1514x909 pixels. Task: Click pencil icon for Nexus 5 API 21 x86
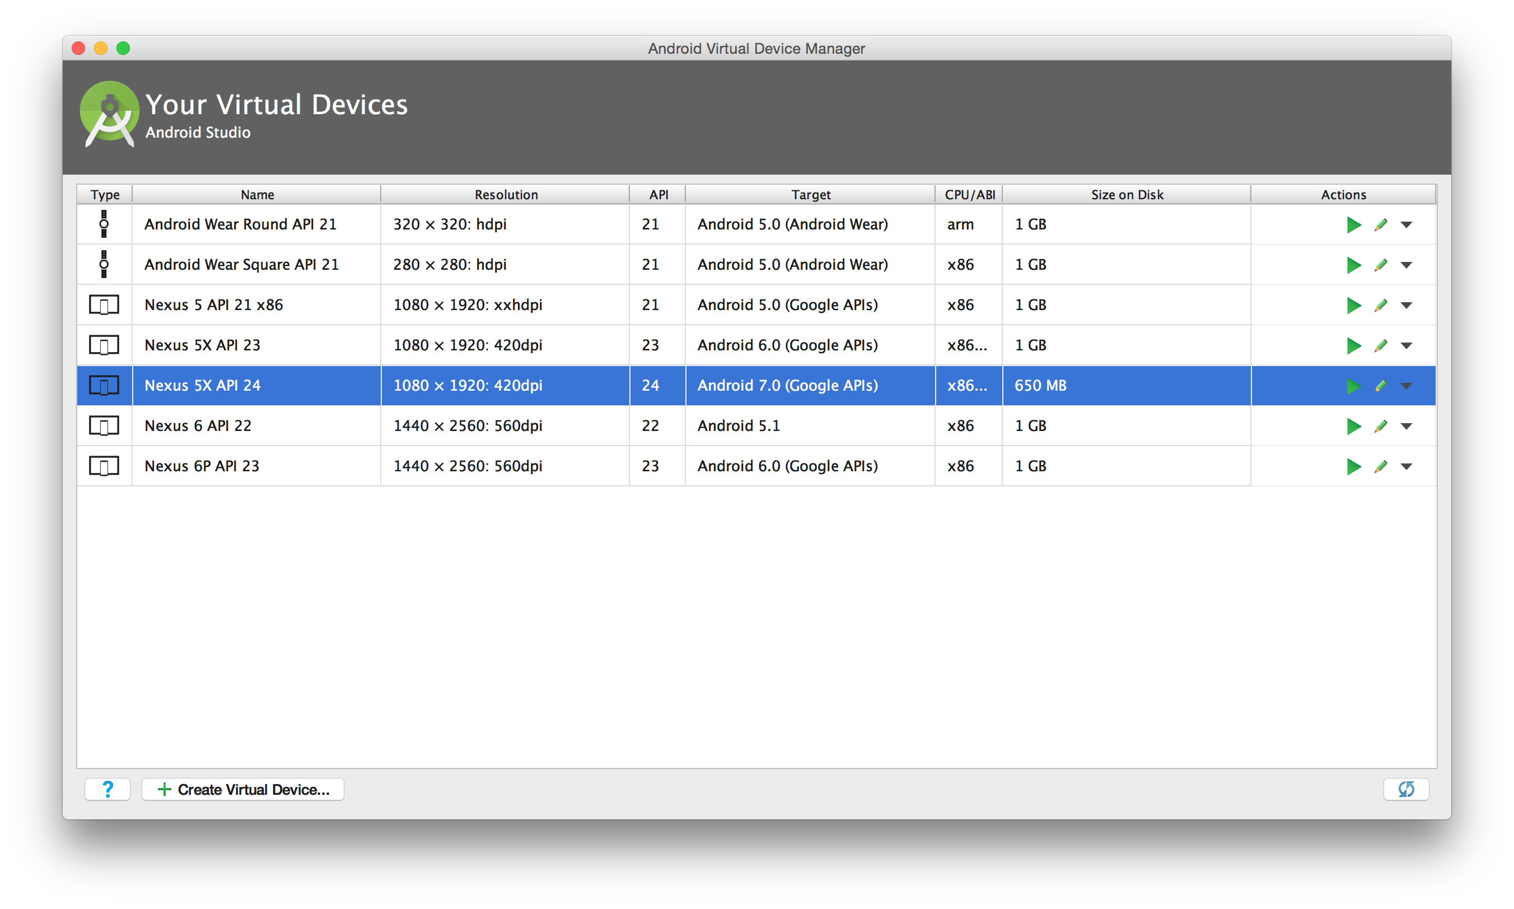[x=1380, y=306]
